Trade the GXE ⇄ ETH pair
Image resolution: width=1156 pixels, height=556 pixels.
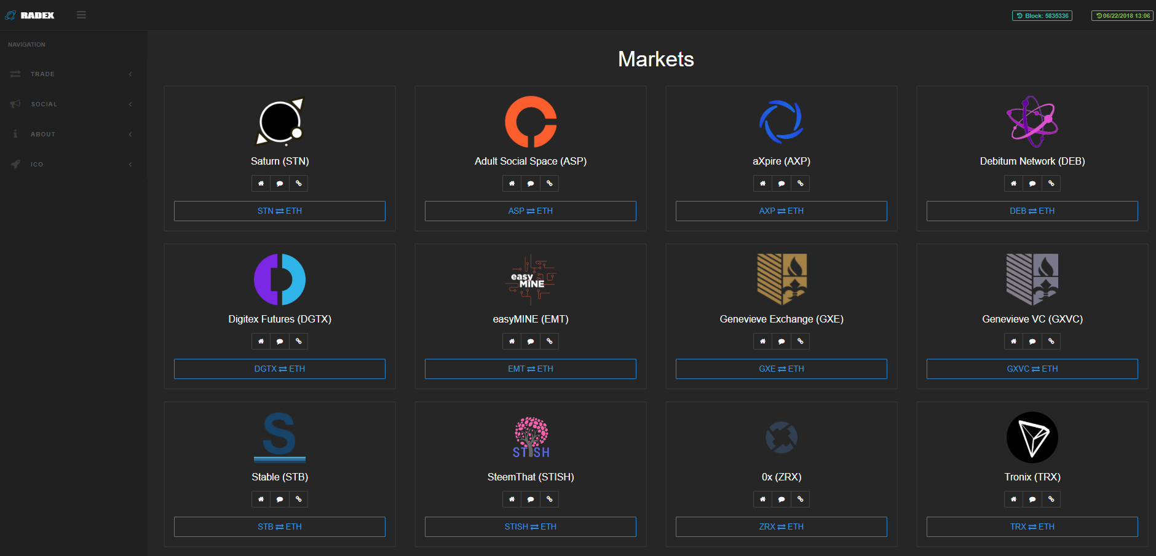pos(782,369)
